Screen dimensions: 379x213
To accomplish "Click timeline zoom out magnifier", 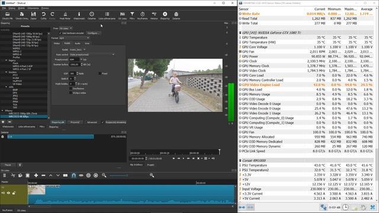I will [104, 175].
